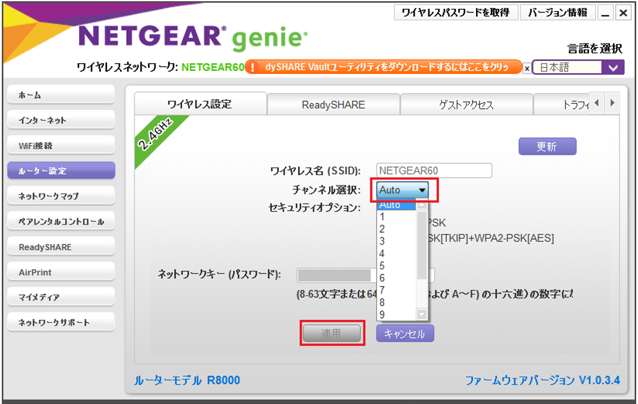Viewport: 638px width, 404px height.
Task: Open ペアレンタルコントロール in the sidebar
Action: tap(61, 221)
